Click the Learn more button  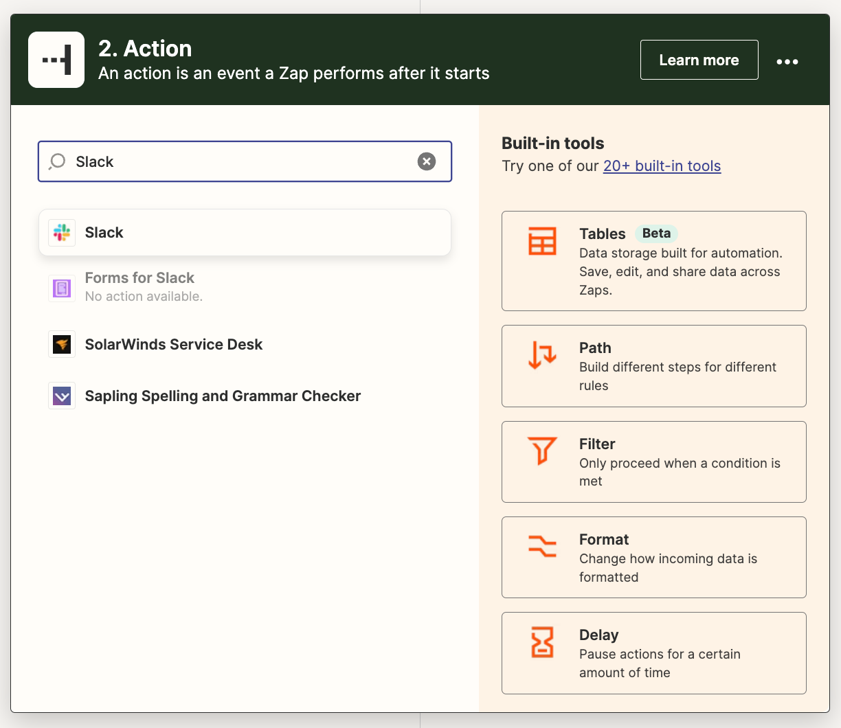click(699, 60)
